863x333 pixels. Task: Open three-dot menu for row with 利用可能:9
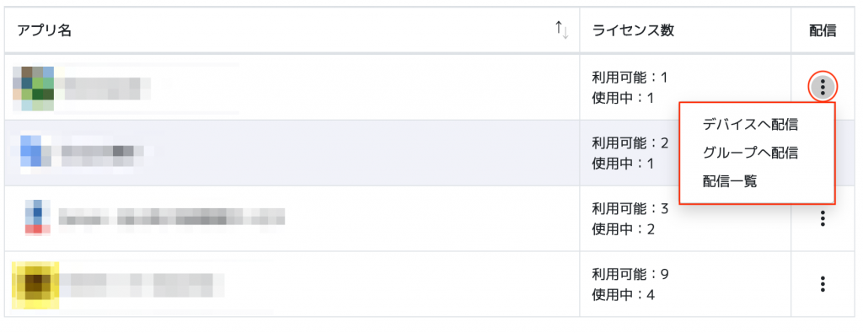[x=823, y=284]
